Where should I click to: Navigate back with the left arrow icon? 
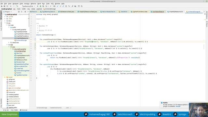[11, 6]
